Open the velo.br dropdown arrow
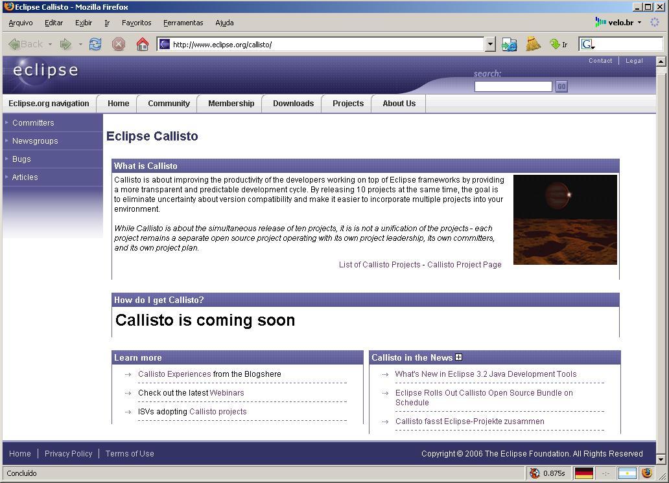This screenshot has width=669, height=483. [x=639, y=23]
